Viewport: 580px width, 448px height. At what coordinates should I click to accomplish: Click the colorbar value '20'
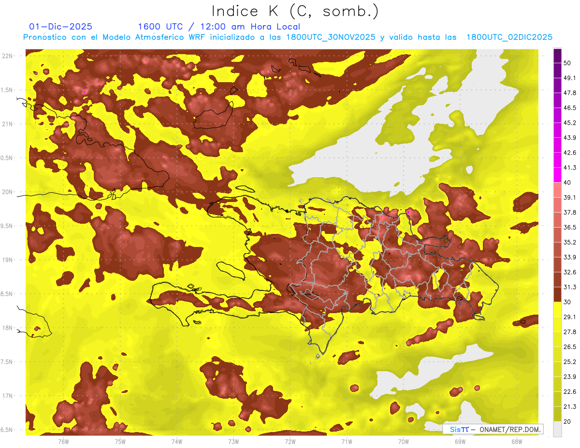[568, 421]
